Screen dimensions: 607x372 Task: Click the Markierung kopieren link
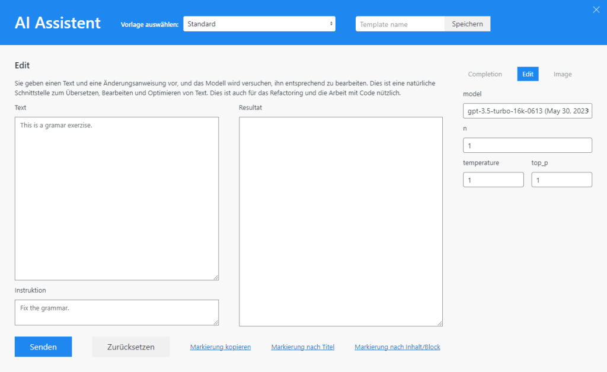coord(221,347)
